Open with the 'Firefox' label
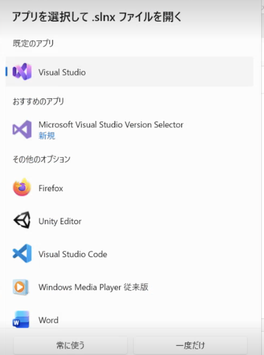The width and height of the screenshot is (264, 355). [51, 189]
